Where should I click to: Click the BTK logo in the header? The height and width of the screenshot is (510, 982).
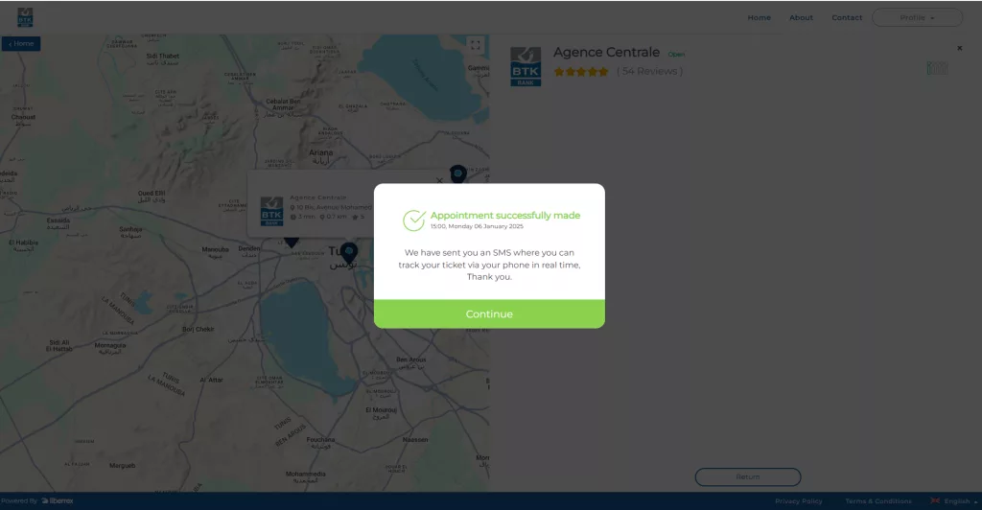tap(25, 17)
